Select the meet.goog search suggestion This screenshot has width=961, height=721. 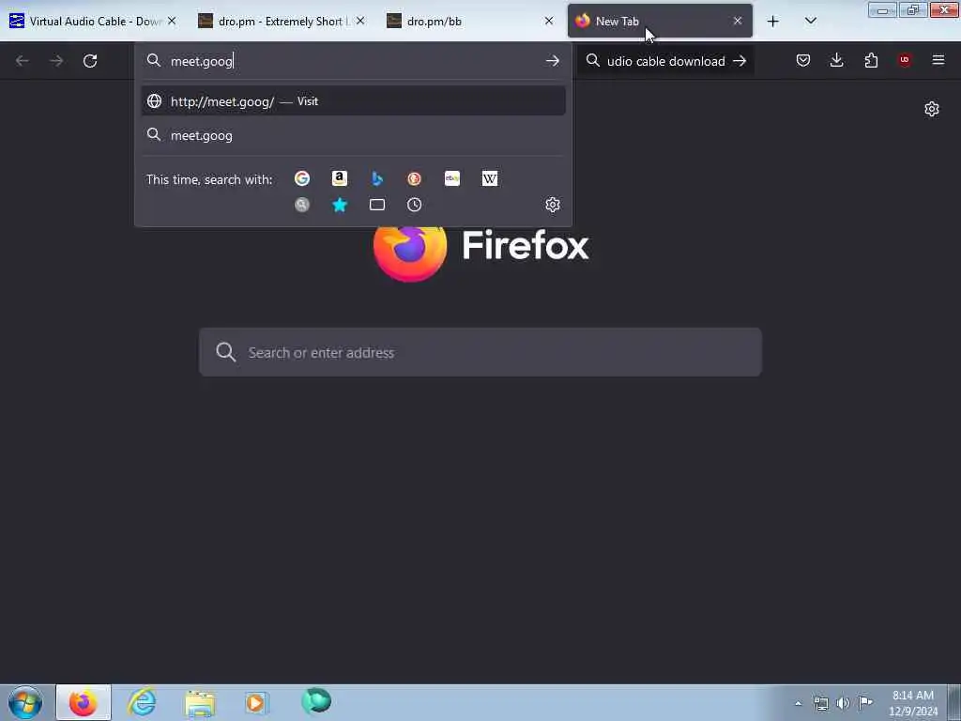(x=353, y=135)
